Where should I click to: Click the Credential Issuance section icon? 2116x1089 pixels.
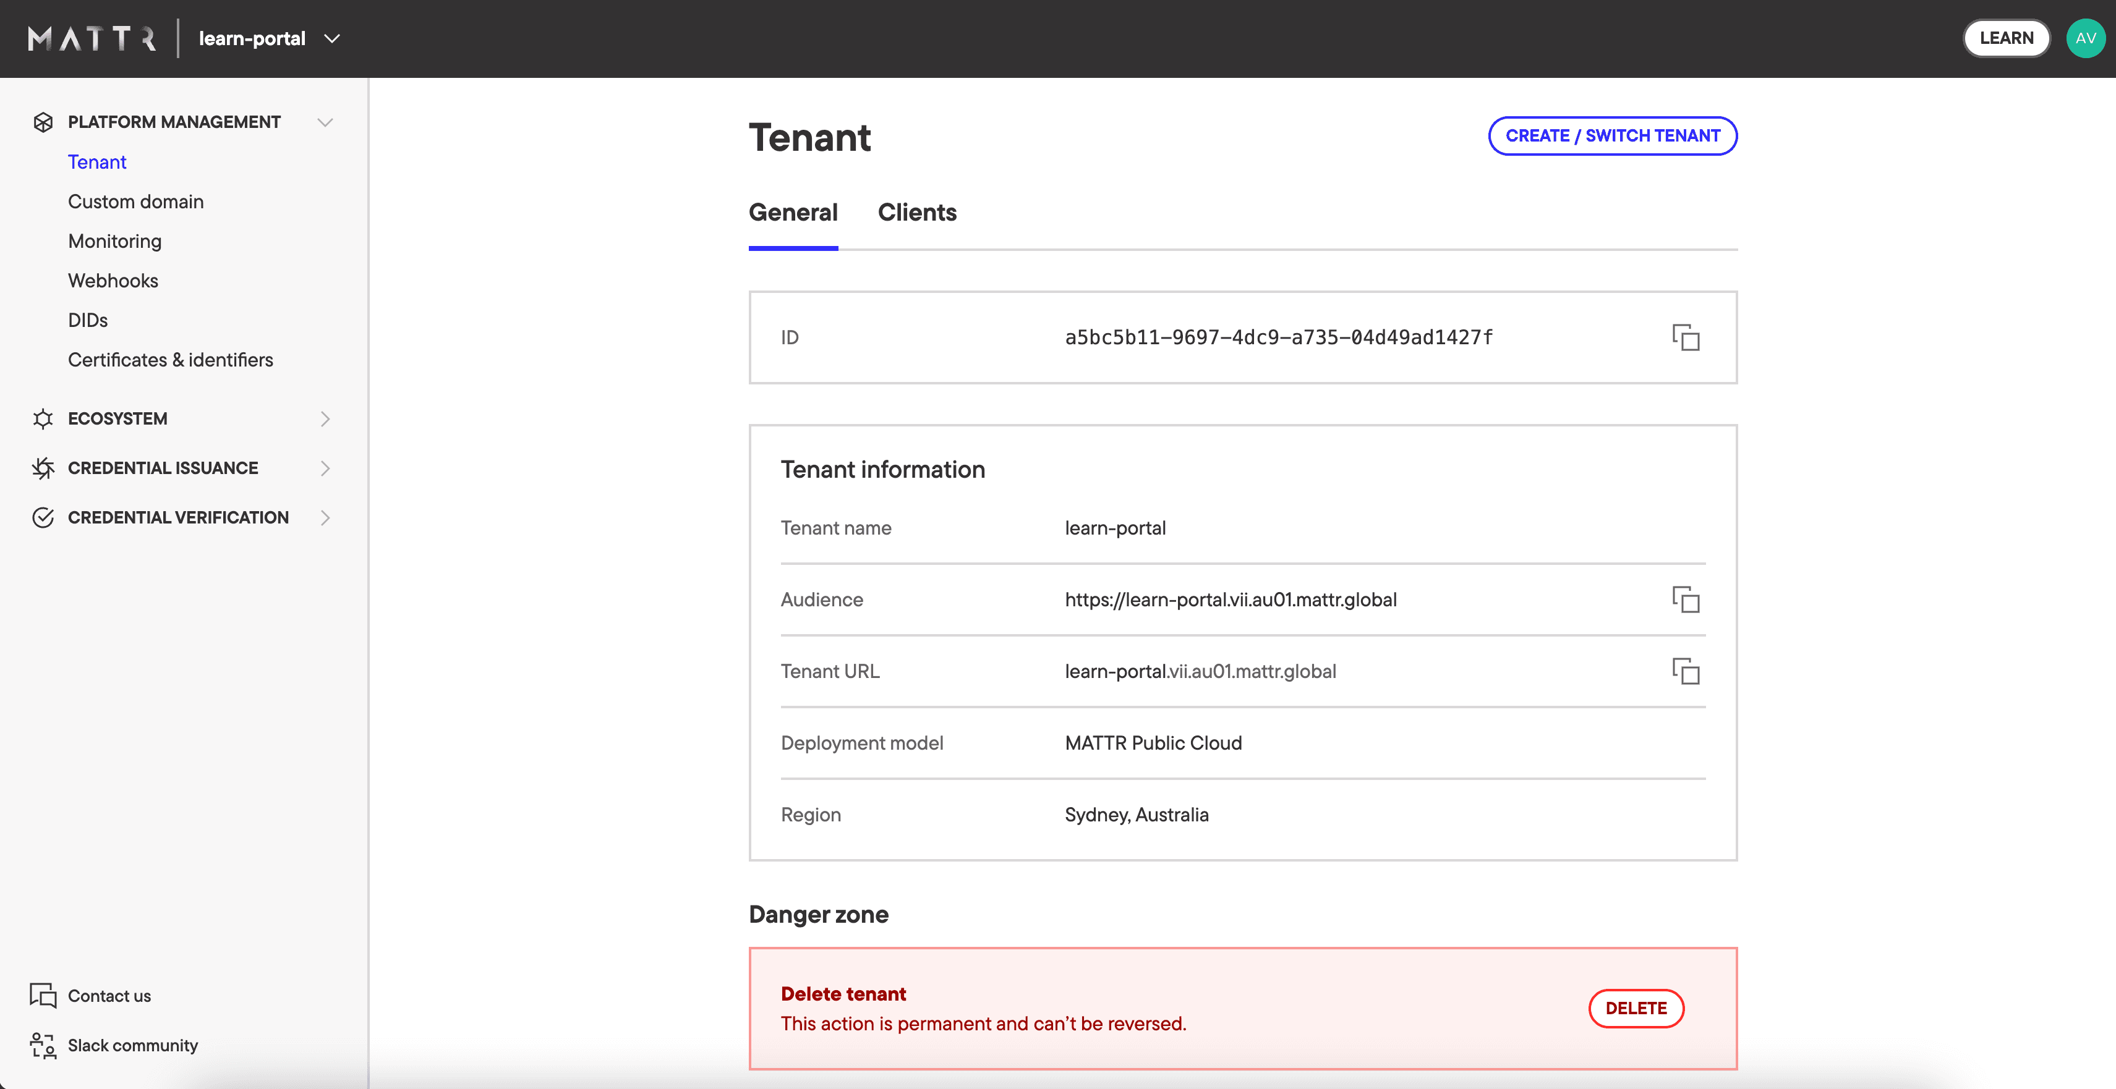[41, 468]
